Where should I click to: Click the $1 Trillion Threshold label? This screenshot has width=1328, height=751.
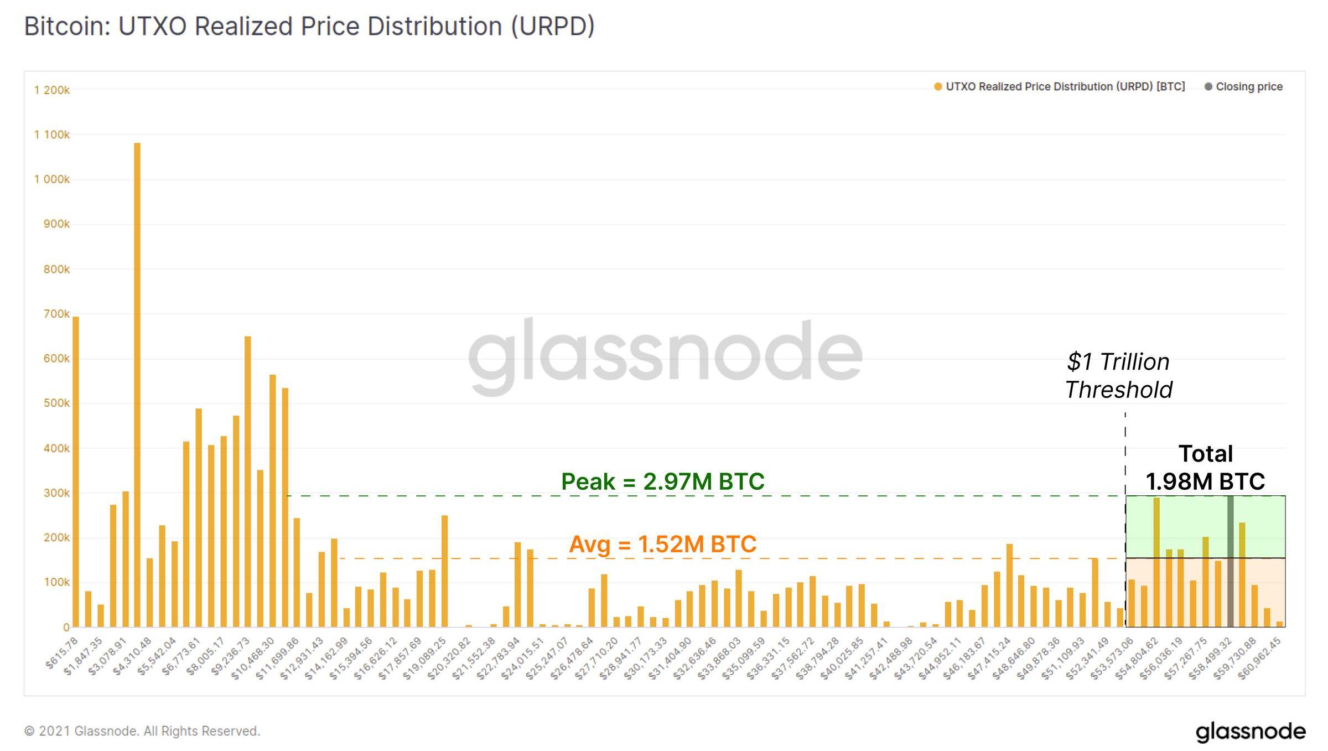1118,376
